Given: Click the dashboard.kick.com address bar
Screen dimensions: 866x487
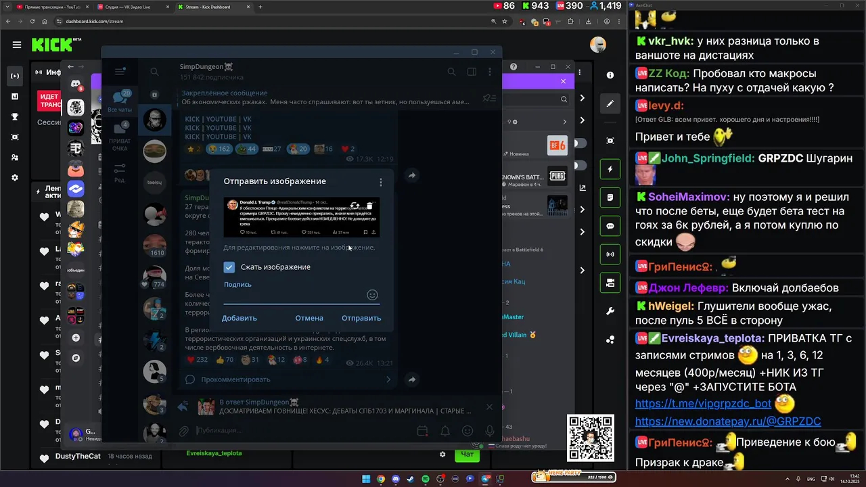Looking at the screenshot, I should (271, 21).
